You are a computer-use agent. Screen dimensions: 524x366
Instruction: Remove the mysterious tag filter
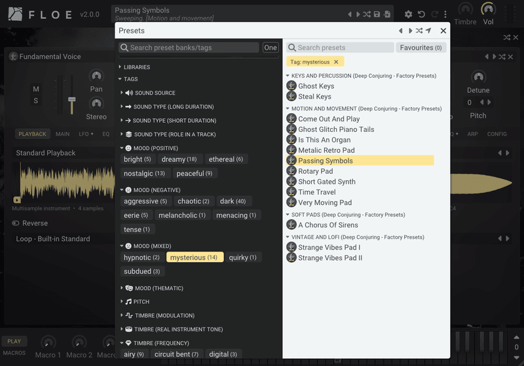tap(336, 62)
